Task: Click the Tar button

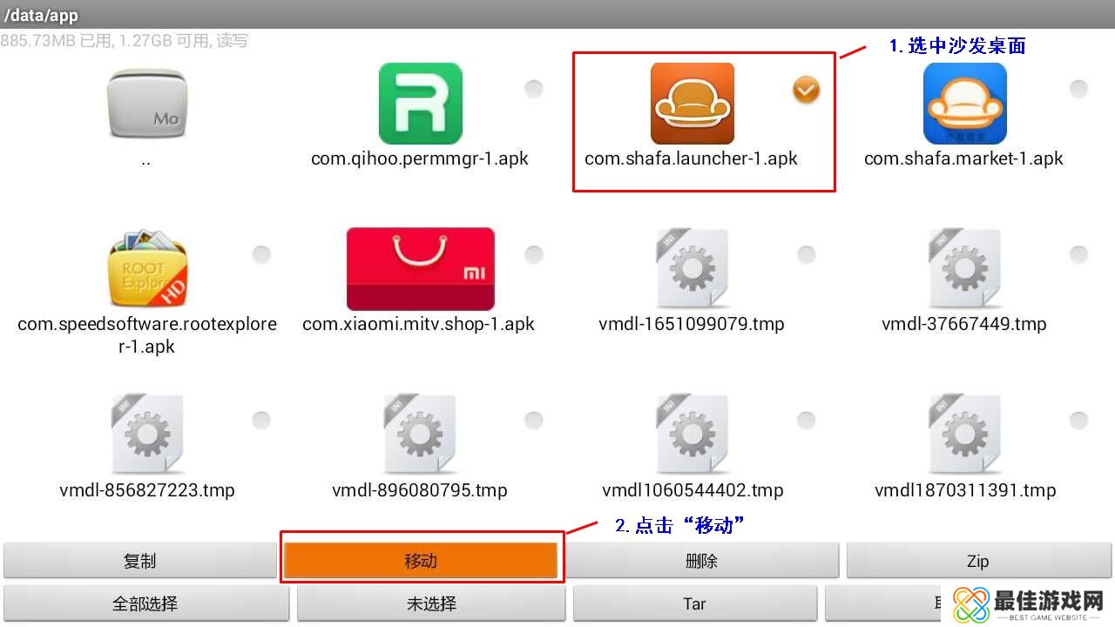Action: 694,603
